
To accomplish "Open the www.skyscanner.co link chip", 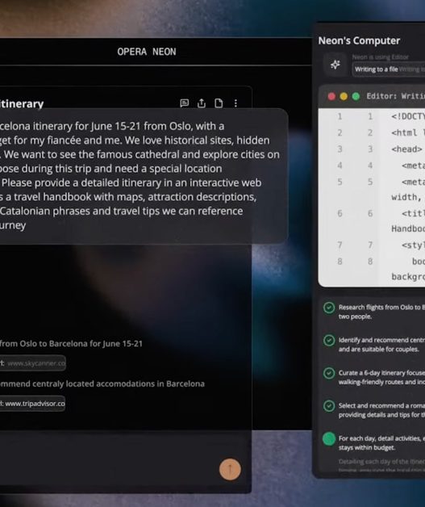I will point(32,363).
